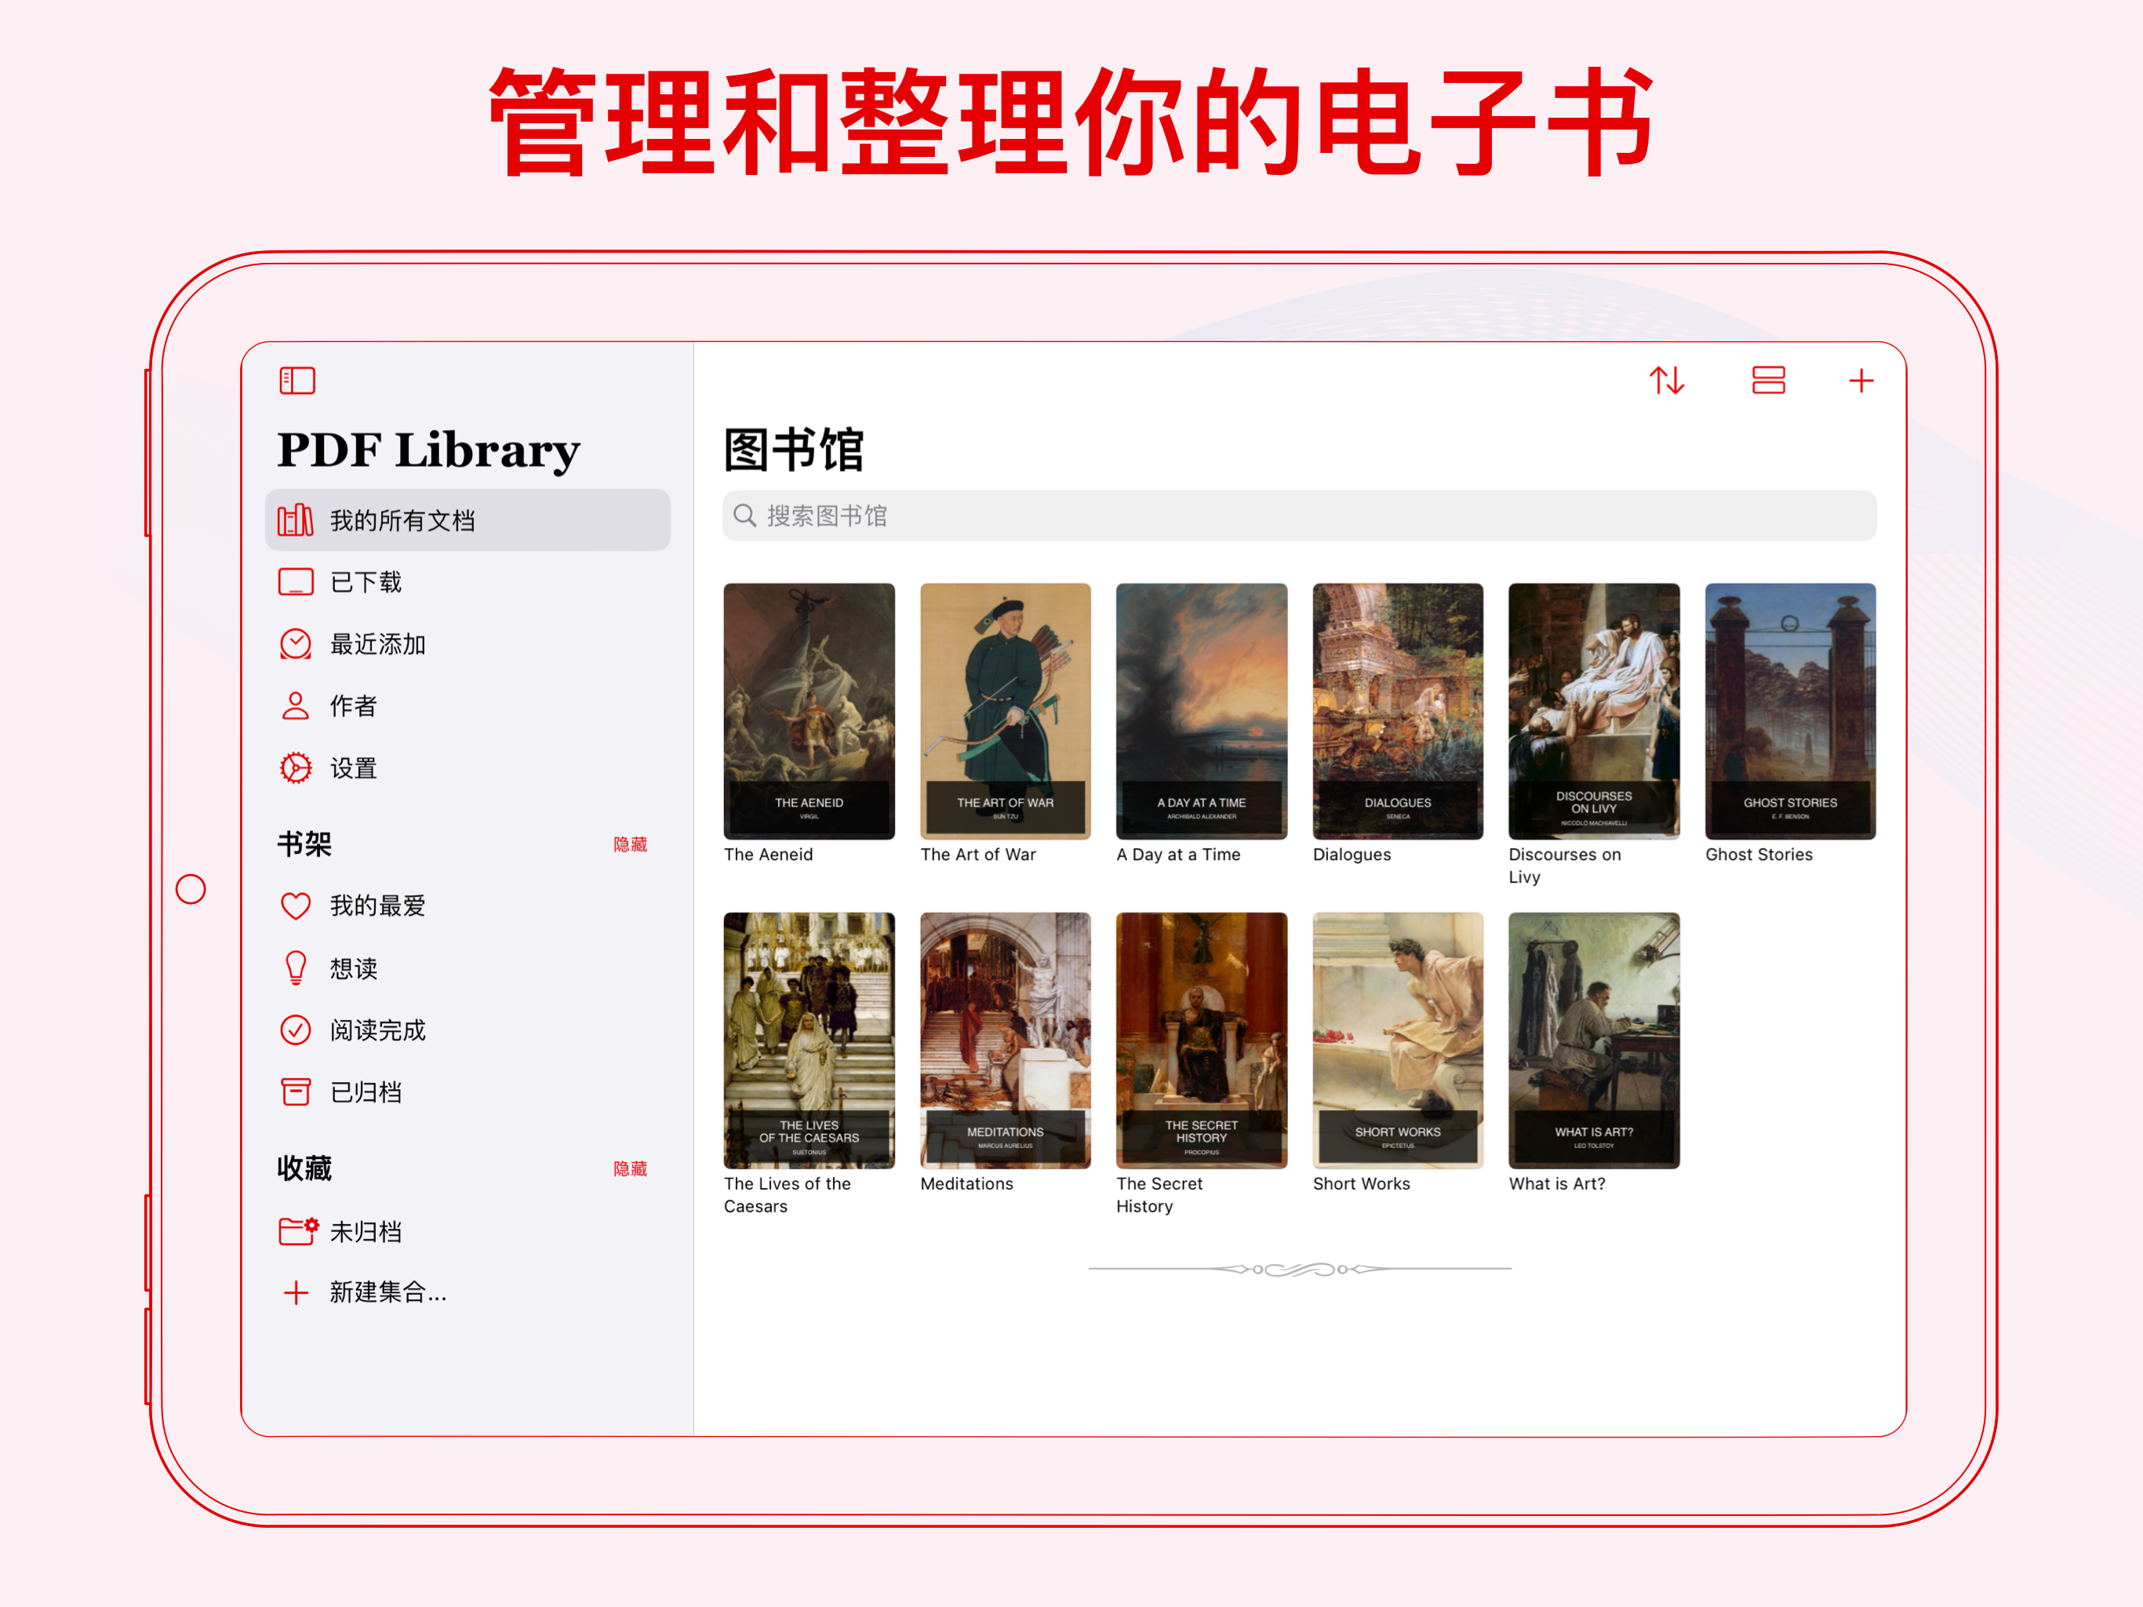Click the plus icon beside 新建集合
This screenshot has width=2143, height=1607.
click(296, 1292)
